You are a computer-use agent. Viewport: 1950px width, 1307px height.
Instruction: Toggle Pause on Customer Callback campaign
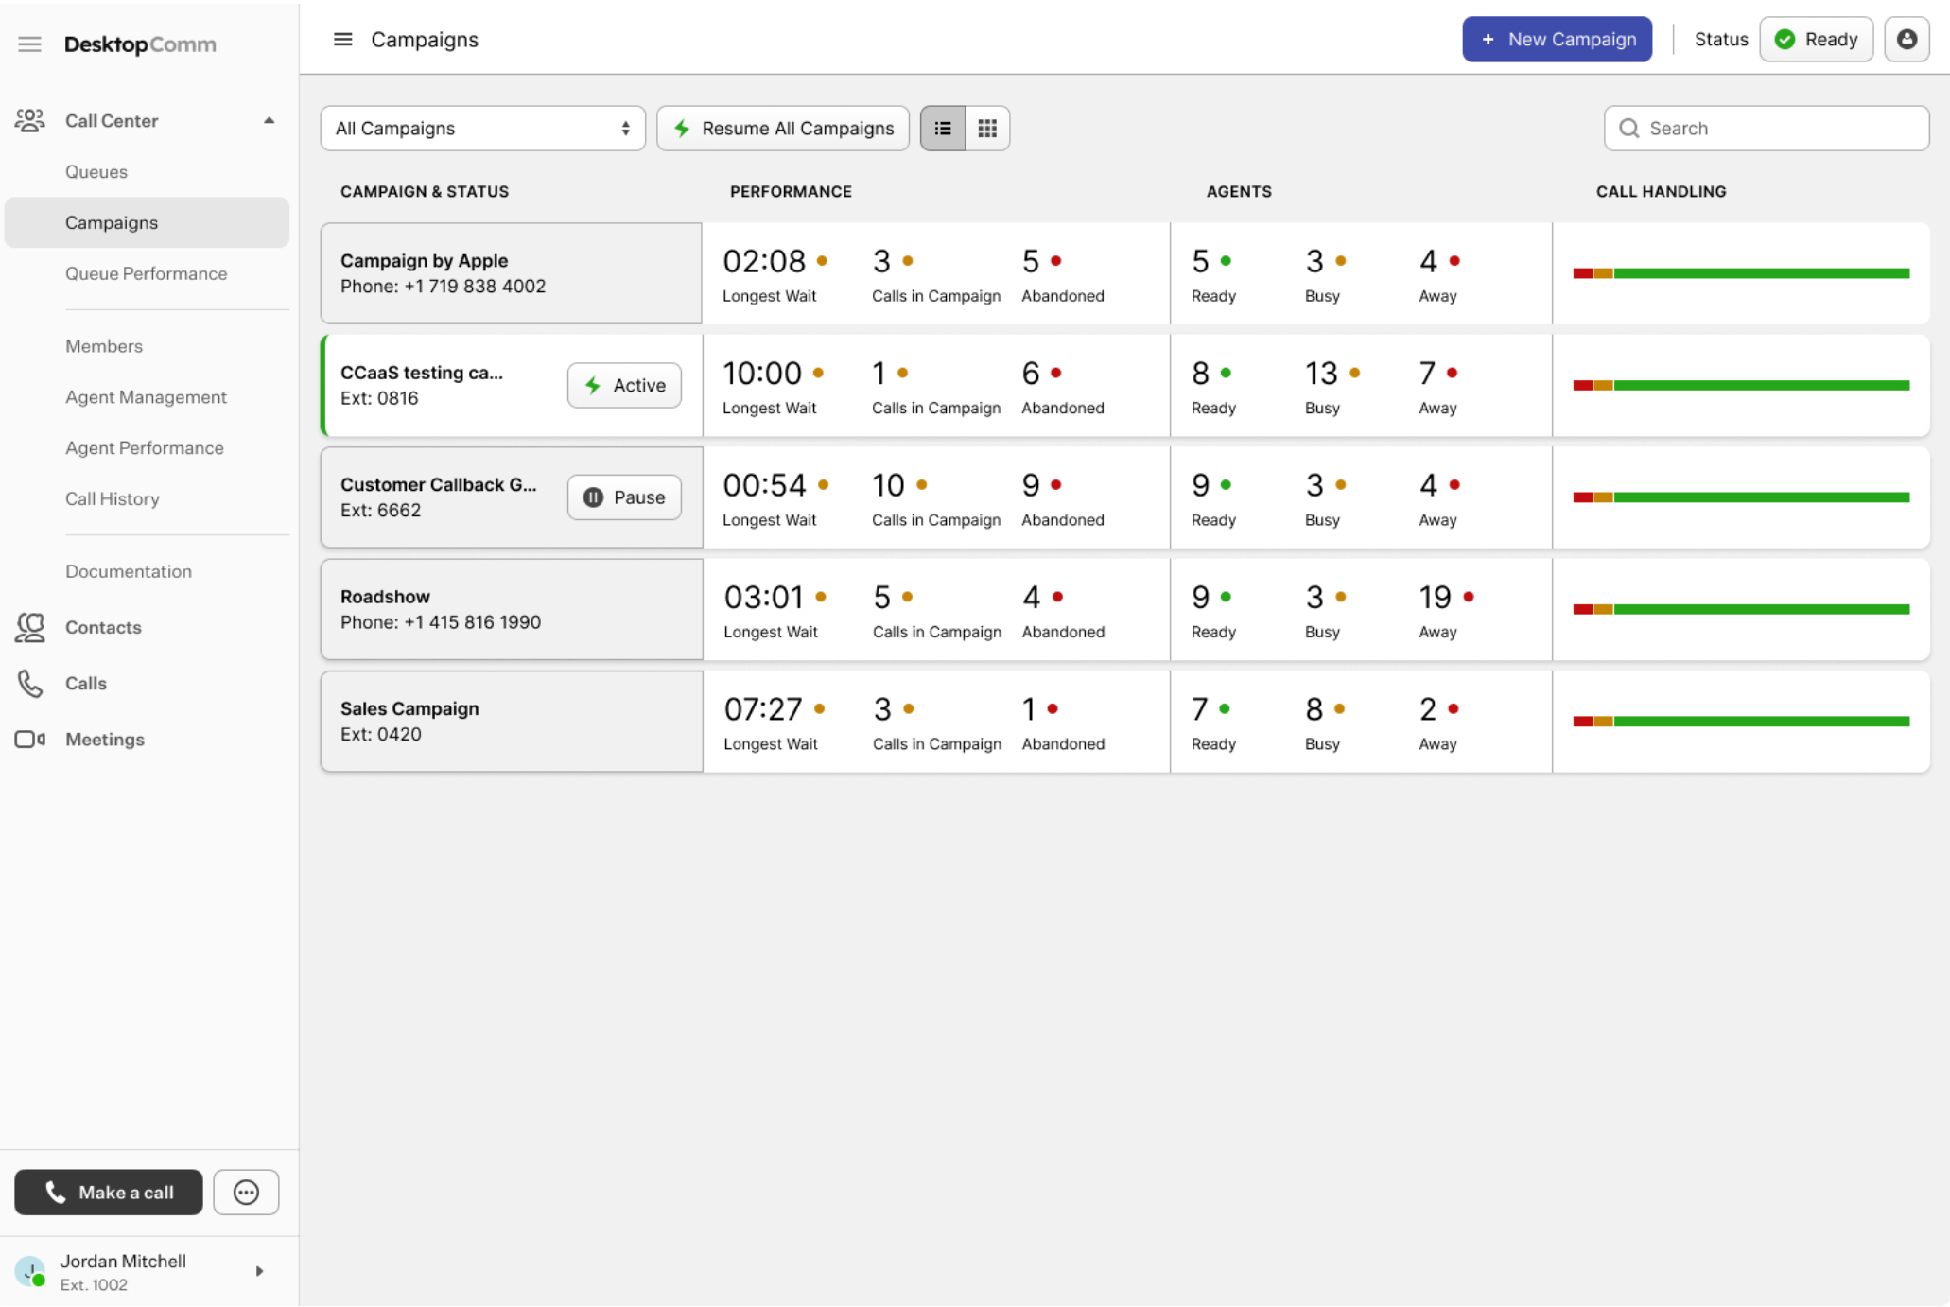pyautogui.click(x=624, y=497)
